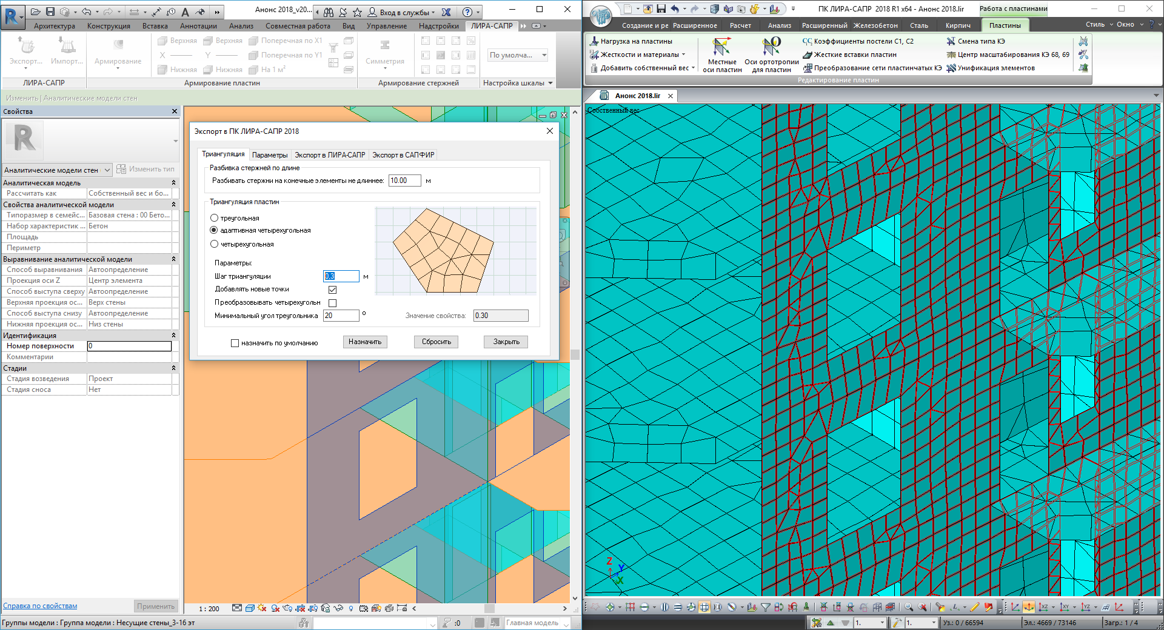Click the Шаг триангуляции input field
This screenshot has width=1164, height=630.
pos(341,276)
